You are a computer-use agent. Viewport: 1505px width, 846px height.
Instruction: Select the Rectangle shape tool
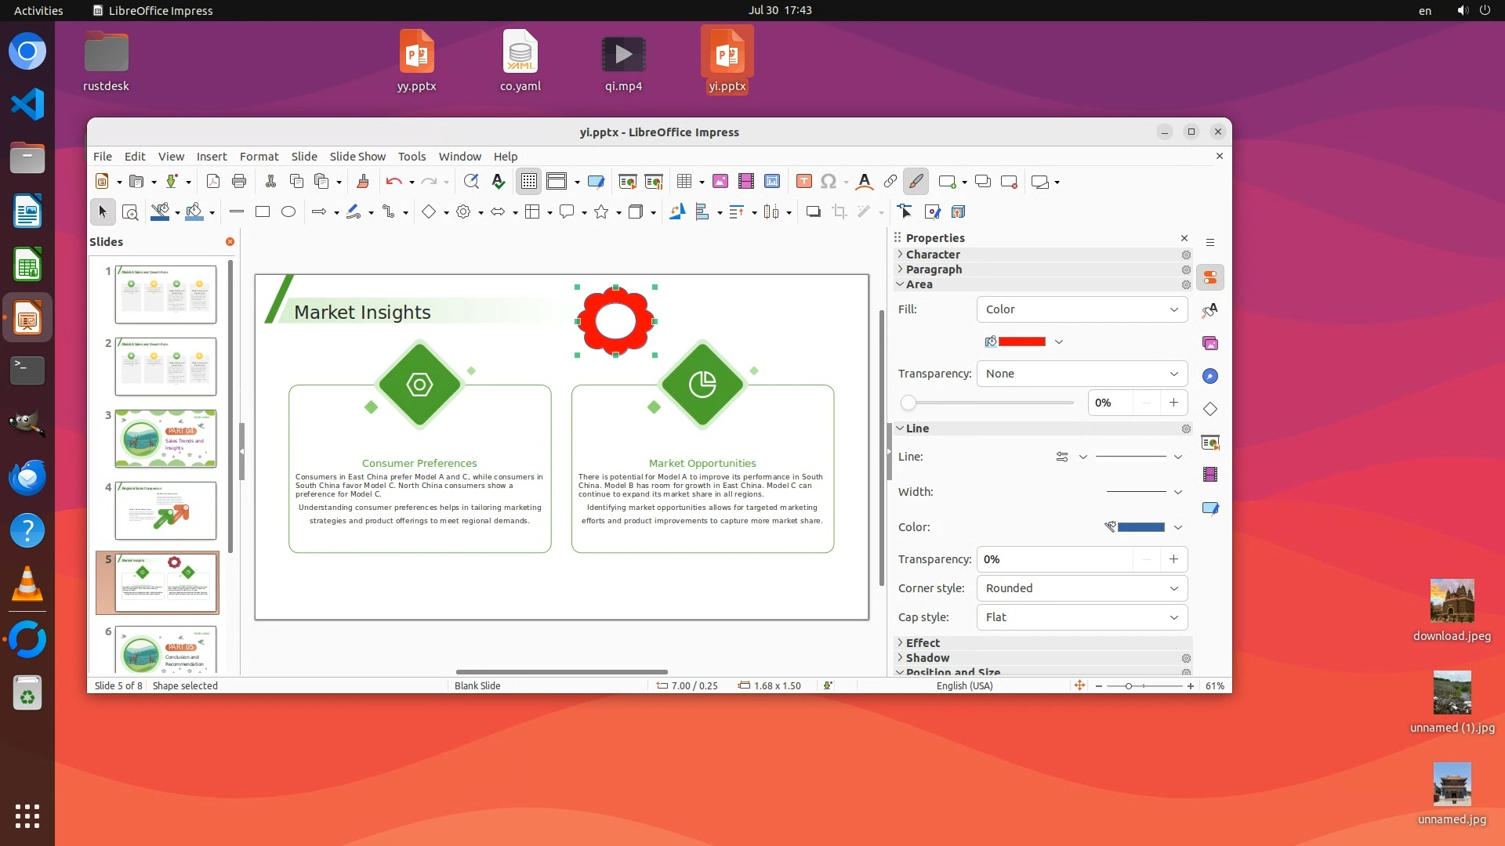click(263, 212)
